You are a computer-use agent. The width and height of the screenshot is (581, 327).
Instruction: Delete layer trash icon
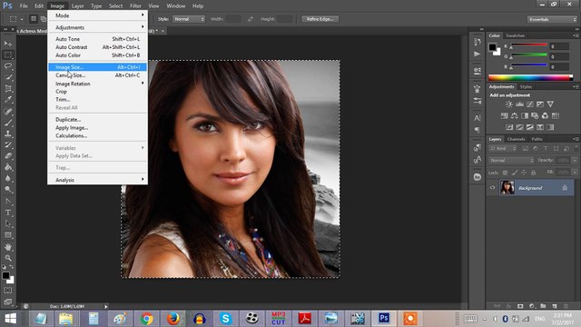(x=566, y=306)
